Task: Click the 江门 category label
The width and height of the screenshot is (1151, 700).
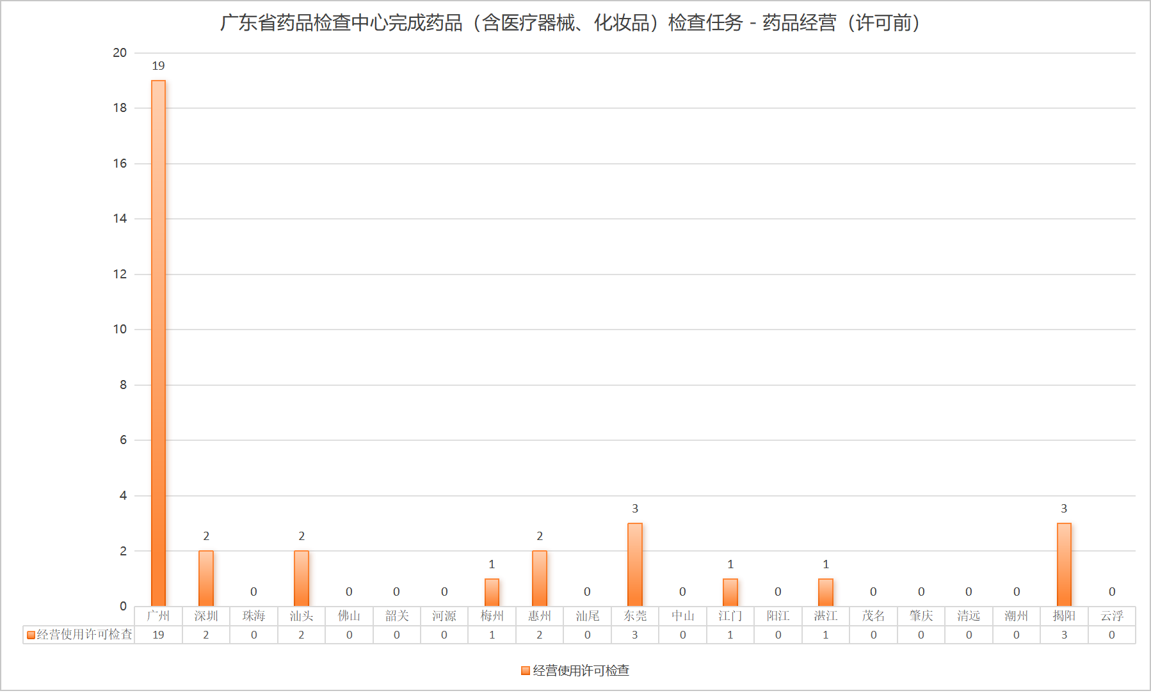Action: click(730, 616)
